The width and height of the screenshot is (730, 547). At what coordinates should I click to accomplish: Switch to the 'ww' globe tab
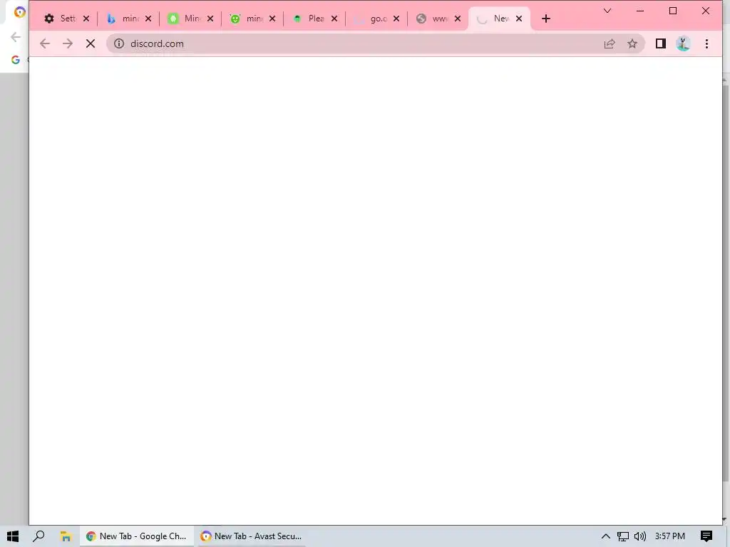coord(433,19)
